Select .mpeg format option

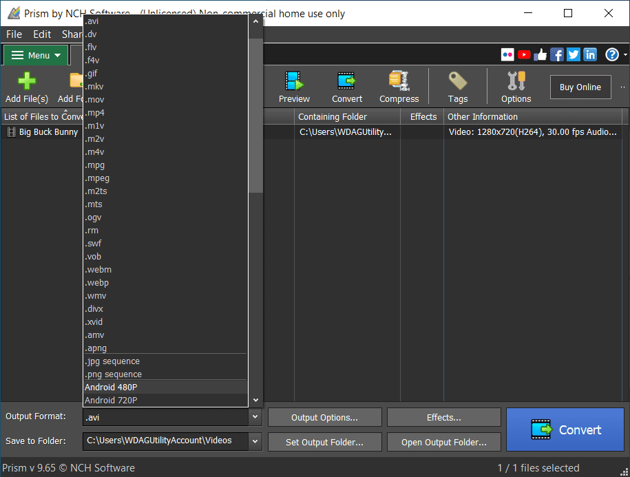click(165, 178)
